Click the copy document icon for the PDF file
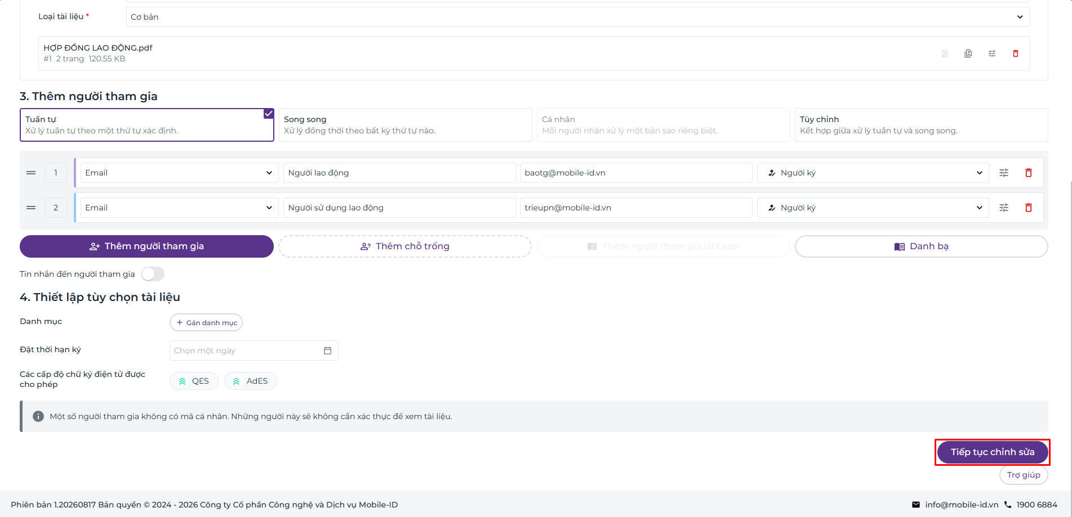This screenshot has width=1072, height=517. click(x=968, y=53)
